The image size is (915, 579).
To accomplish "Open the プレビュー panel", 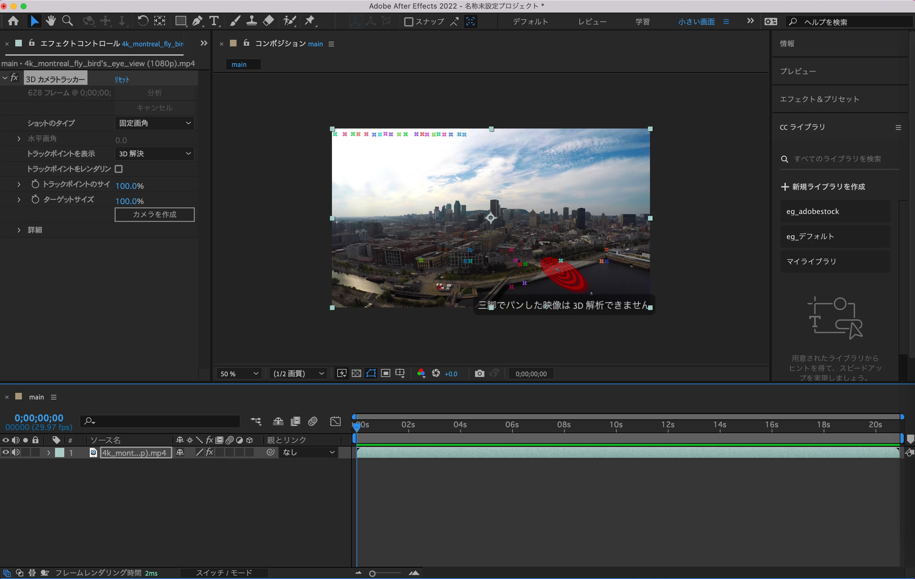I will click(x=798, y=72).
